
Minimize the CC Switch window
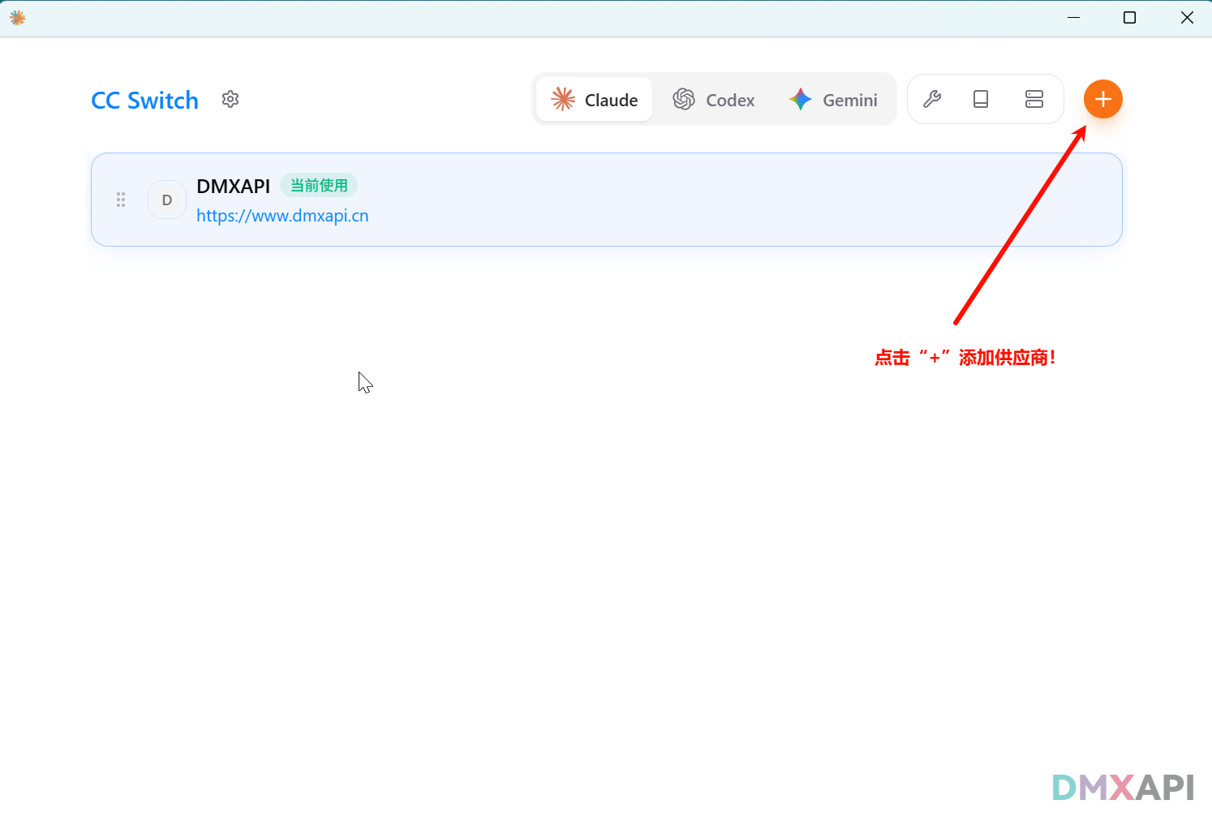click(x=1073, y=17)
